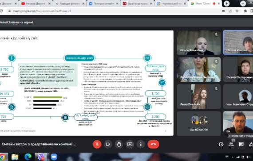Viewport: 253px width, 161px height.
Task: Open the meeting details info icon
Action: pyautogui.click(x=221, y=144)
